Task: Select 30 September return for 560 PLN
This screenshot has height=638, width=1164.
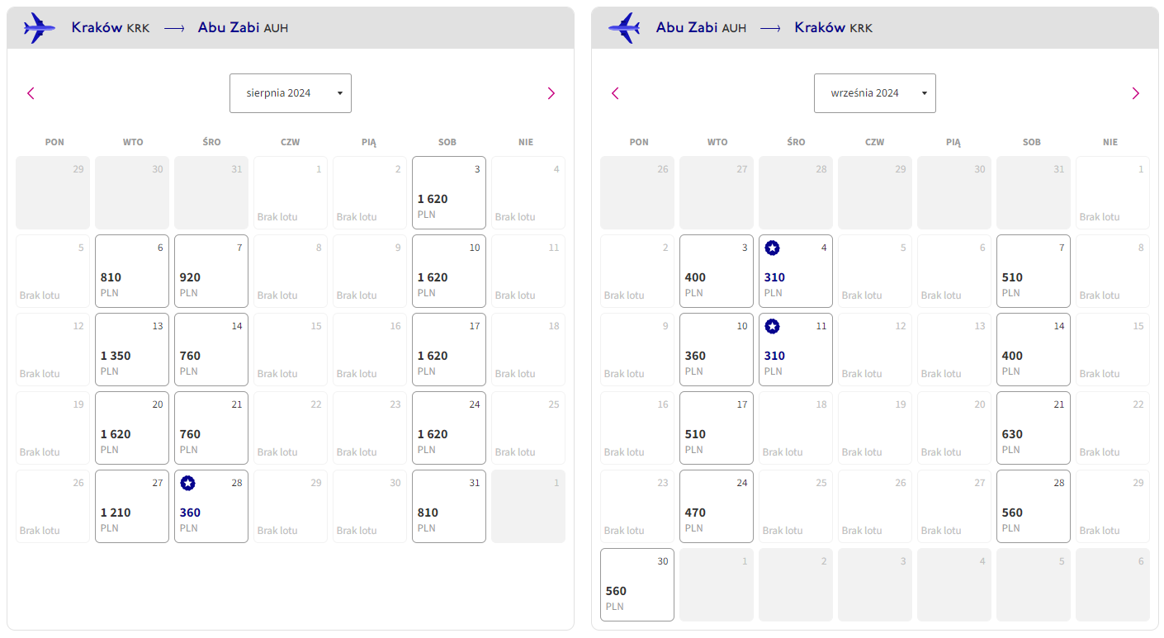Action: (637, 584)
